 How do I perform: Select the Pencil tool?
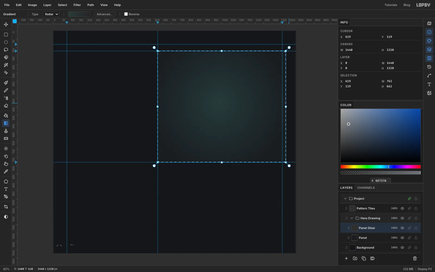click(6, 90)
